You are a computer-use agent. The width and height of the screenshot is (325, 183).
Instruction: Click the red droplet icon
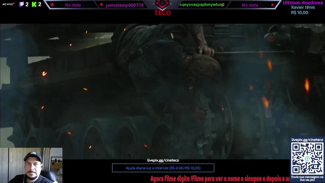coord(272,5)
